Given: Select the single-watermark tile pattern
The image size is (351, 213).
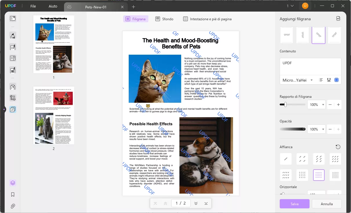Looking at the screenshot, I should [286, 159].
